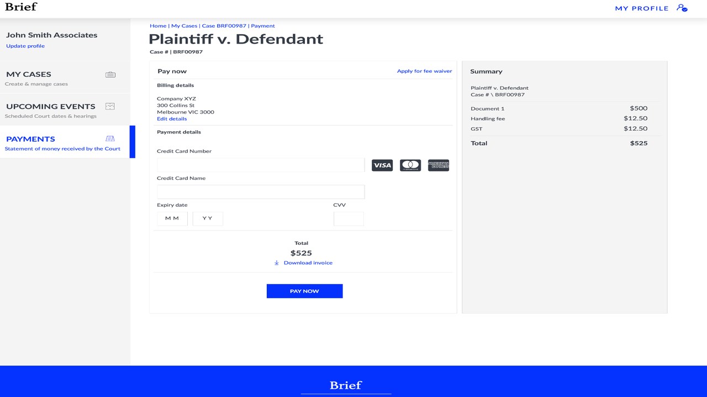Click Apply for fee waiver link
The height and width of the screenshot is (397, 707).
[424, 71]
